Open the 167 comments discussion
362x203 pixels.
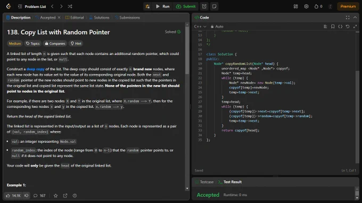39,196
